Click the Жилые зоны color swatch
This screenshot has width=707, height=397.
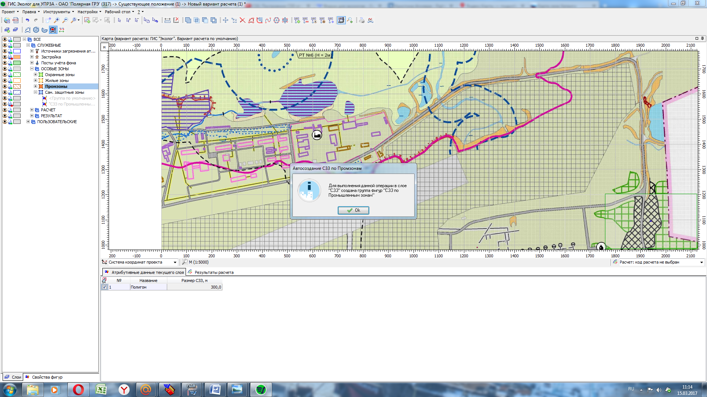pyautogui.click(x=17, y=81)
